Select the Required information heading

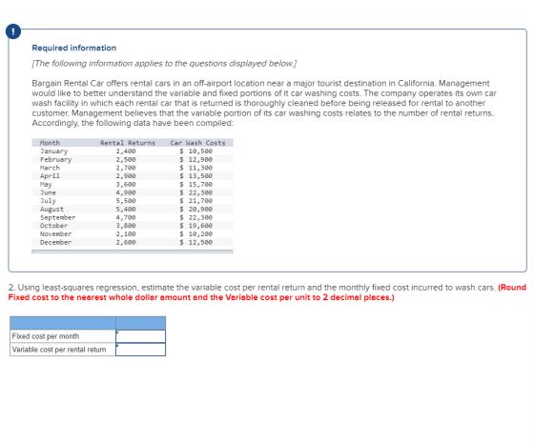click(x=74, y=48)
